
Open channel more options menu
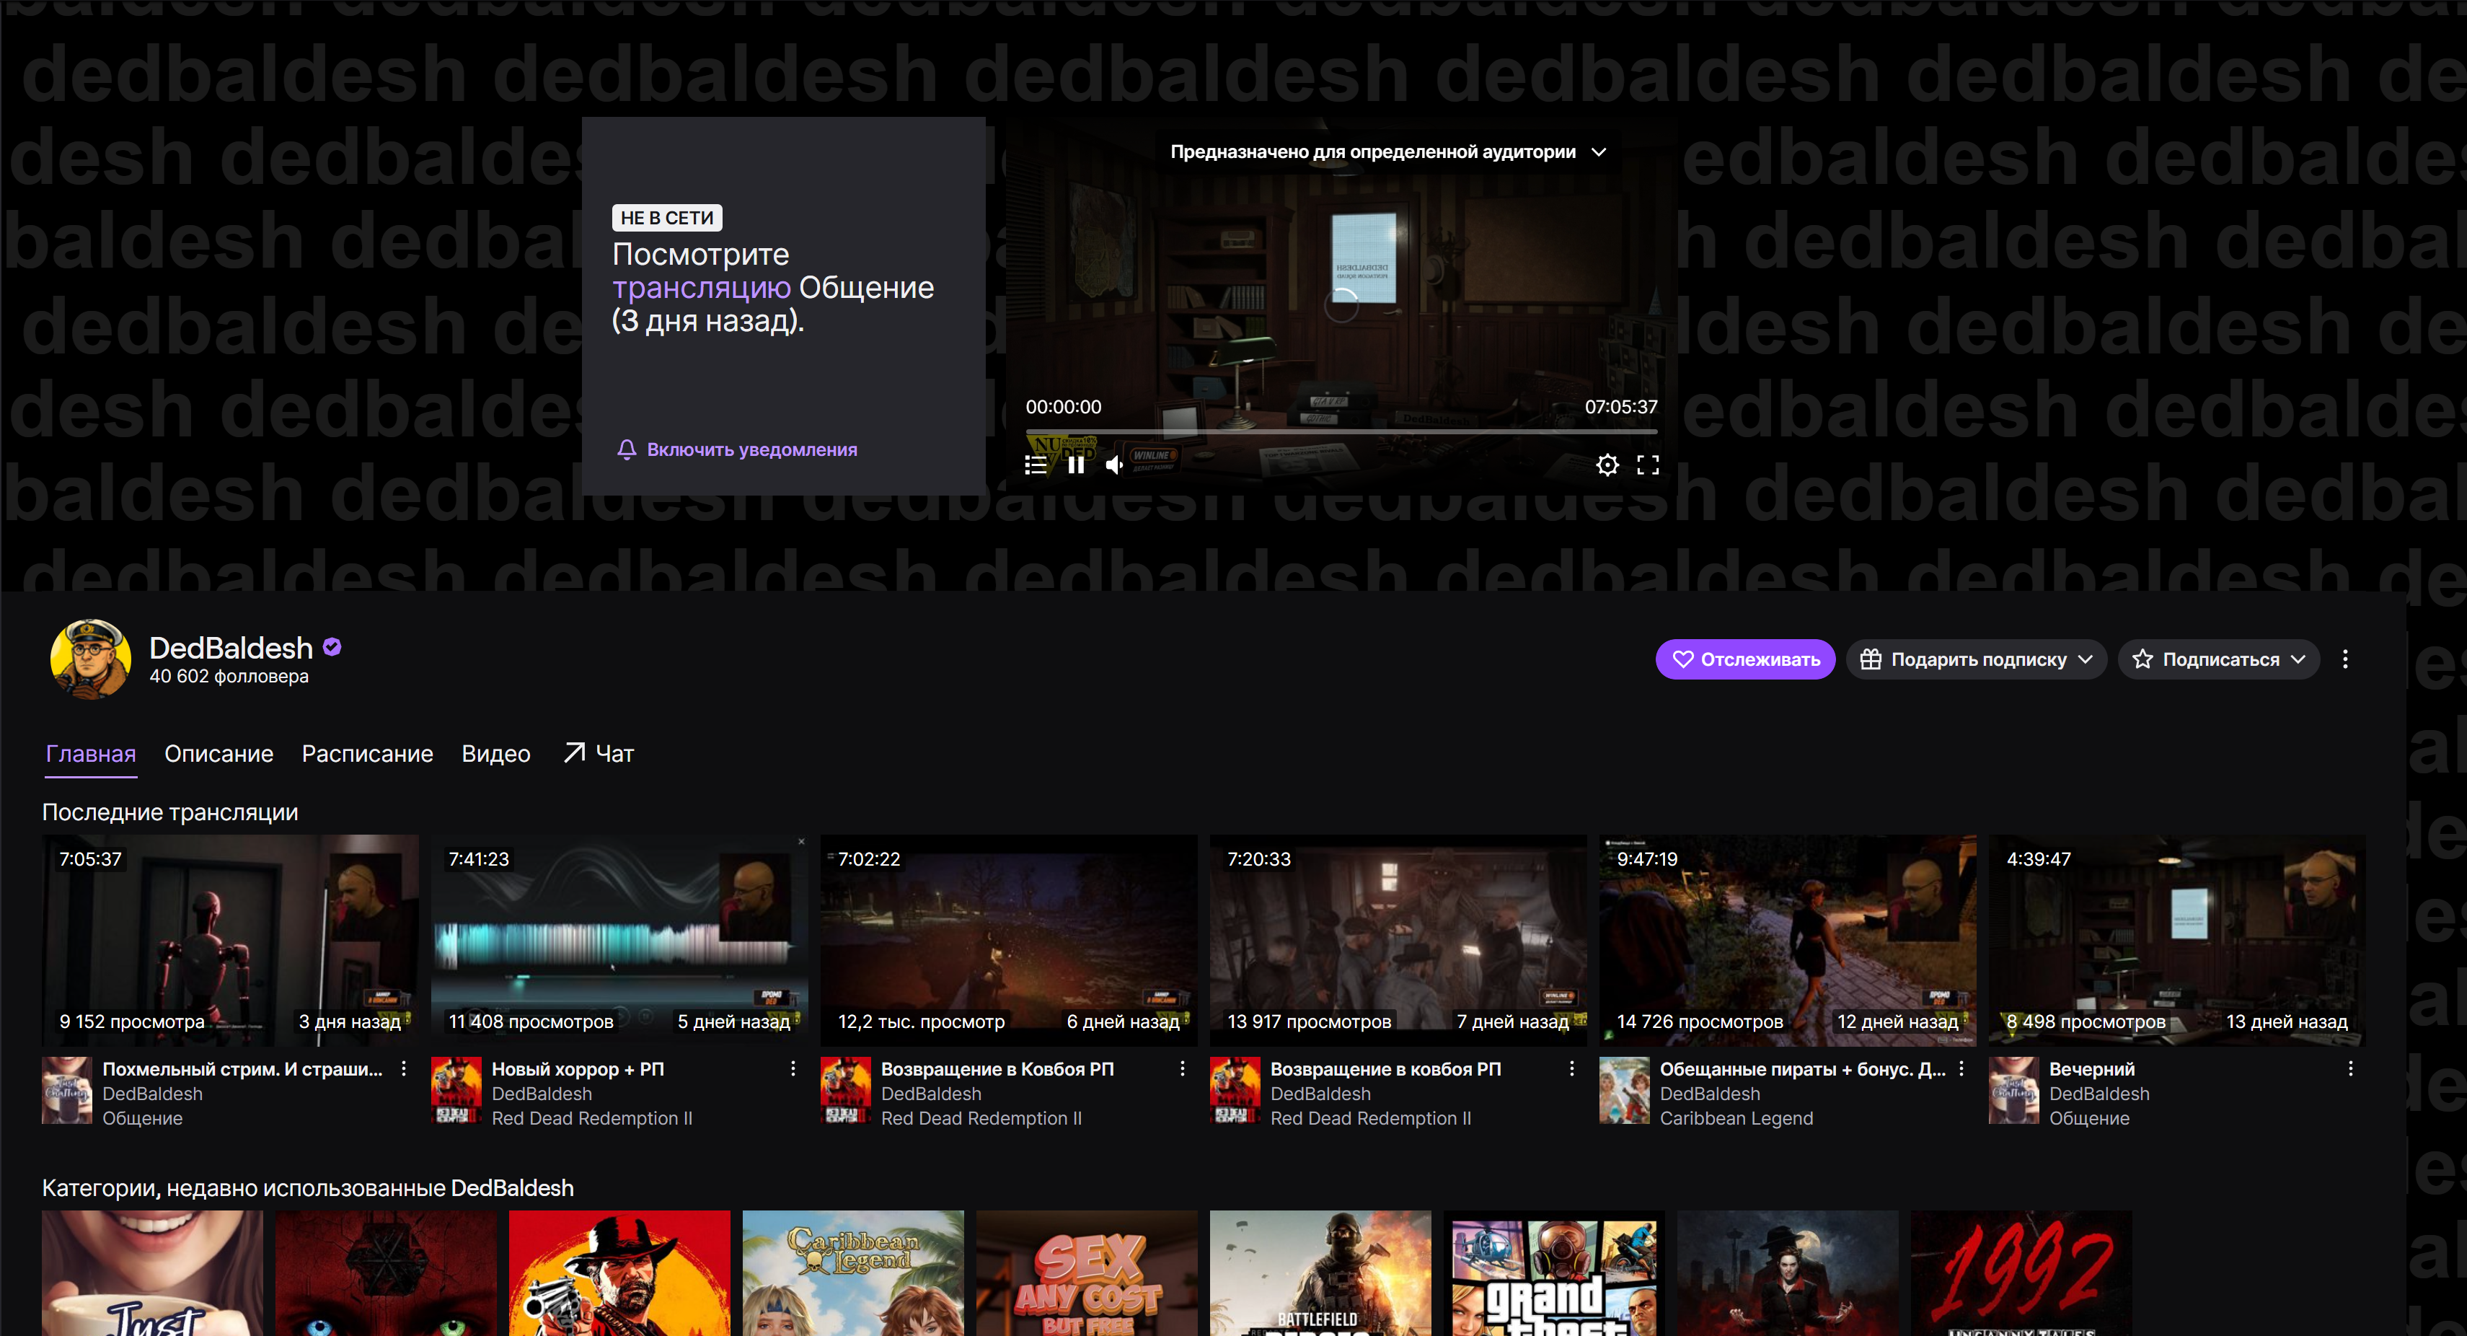(x=2344, y=659)
